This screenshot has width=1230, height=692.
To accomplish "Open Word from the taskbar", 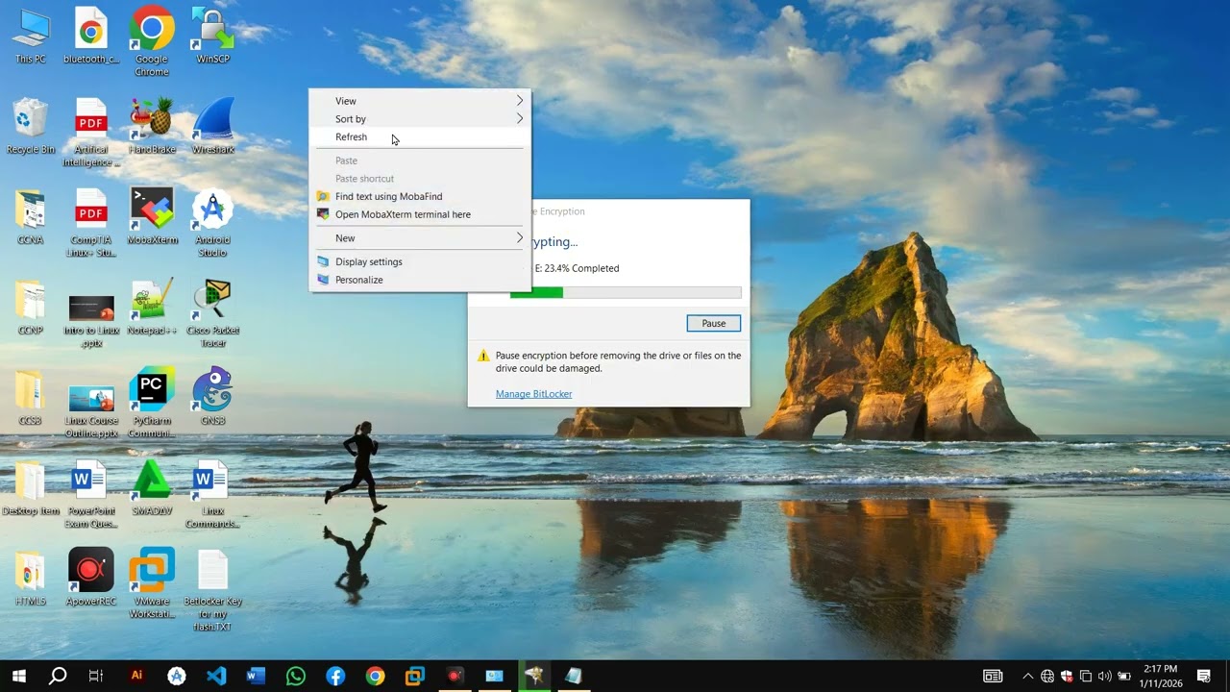I will [256, 676].
